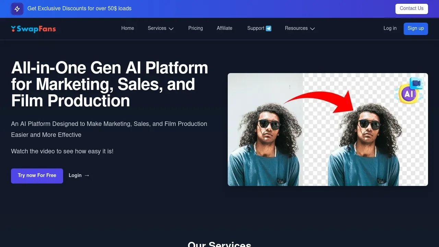Click the lightning bolt icon in banner
The height and width of the screenshot is (247, 439).
click(17, 9)
